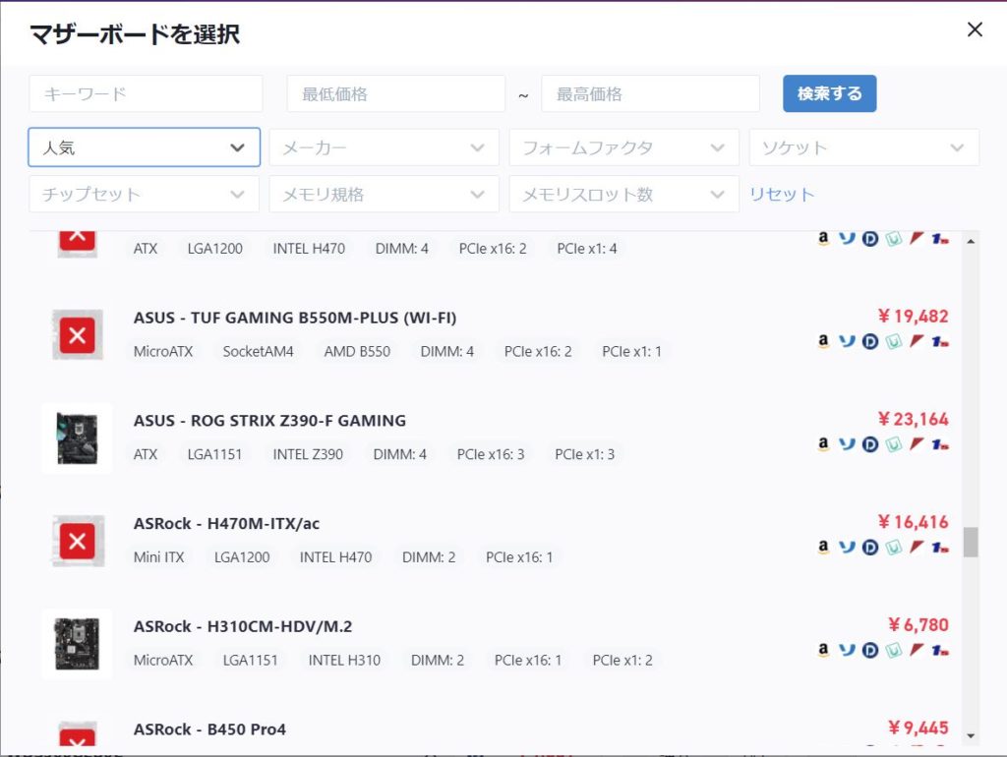
Task: Choose "ASRock - H470M-ITX/ac"
Action: pos(227,523)
